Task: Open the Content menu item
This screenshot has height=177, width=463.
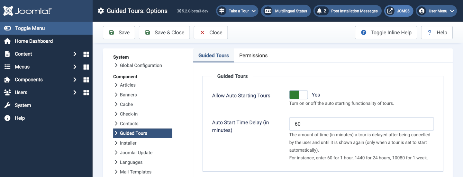Action: coord(23,54)
